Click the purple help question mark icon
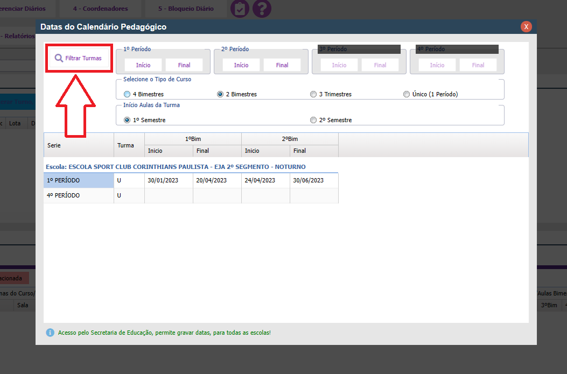The image size is (567, 374). tap(262, 9)
